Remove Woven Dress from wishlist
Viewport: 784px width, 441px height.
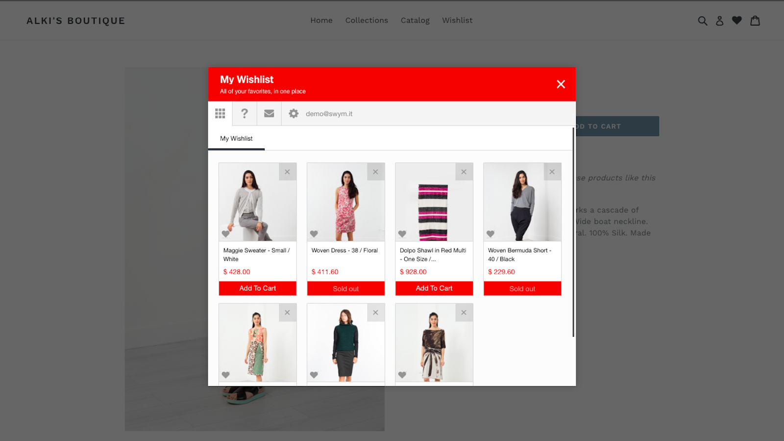(x=376, y=172)
